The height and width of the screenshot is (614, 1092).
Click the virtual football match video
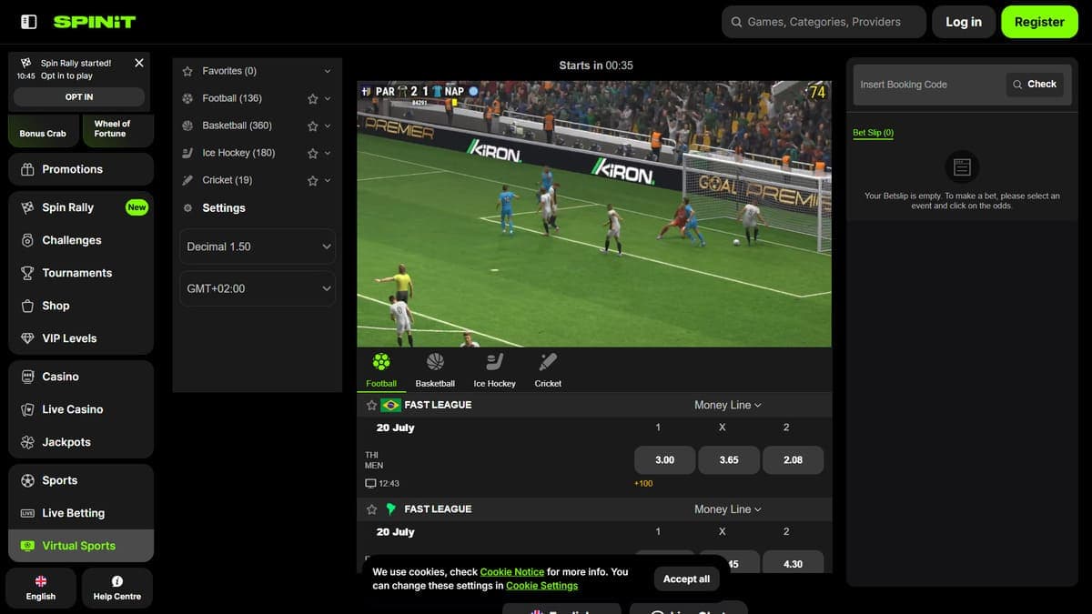pyautogui.click(x=594, y=214)
